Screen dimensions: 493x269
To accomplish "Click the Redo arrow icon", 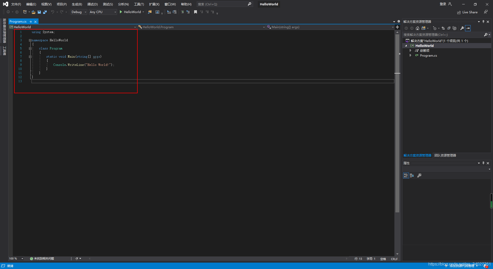I will (62, 12).
